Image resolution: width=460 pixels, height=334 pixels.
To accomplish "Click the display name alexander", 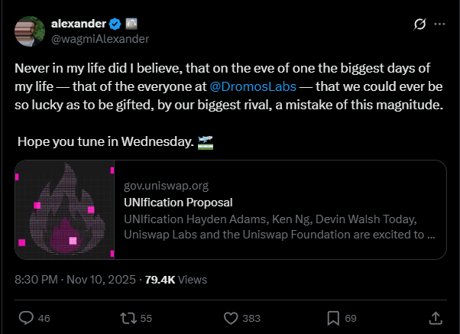I will pyautogui.click(x=79, y=24).
